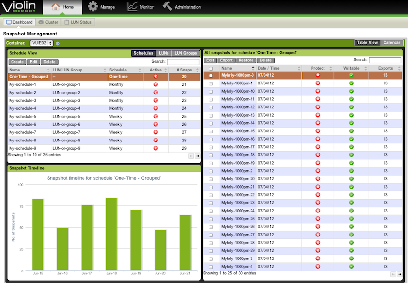
Task: Sort schedules by Schedule column
Action: tap(125, 70)
